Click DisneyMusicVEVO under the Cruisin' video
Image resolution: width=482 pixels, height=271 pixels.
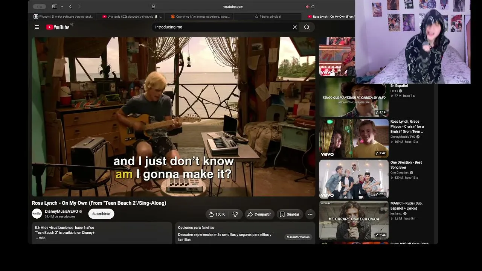[x=403, y=137]
